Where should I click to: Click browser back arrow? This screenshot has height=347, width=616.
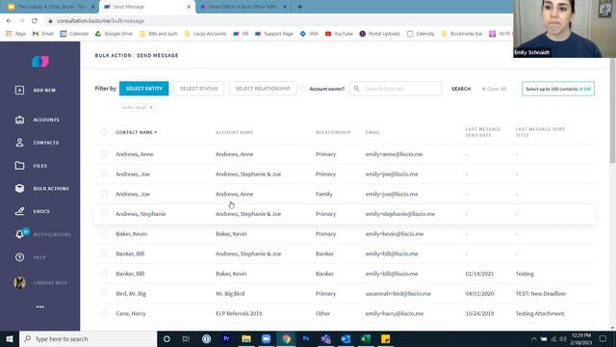point(9,20)
